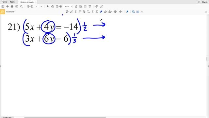Screen dimensions: 209x118
Task: Zoom out with minus button
Action: click(57, 7)
